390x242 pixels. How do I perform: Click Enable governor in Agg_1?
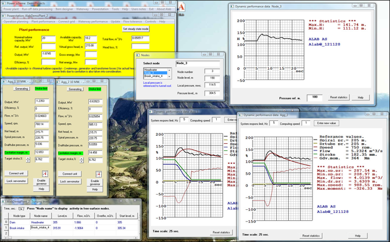pos(41,182)
